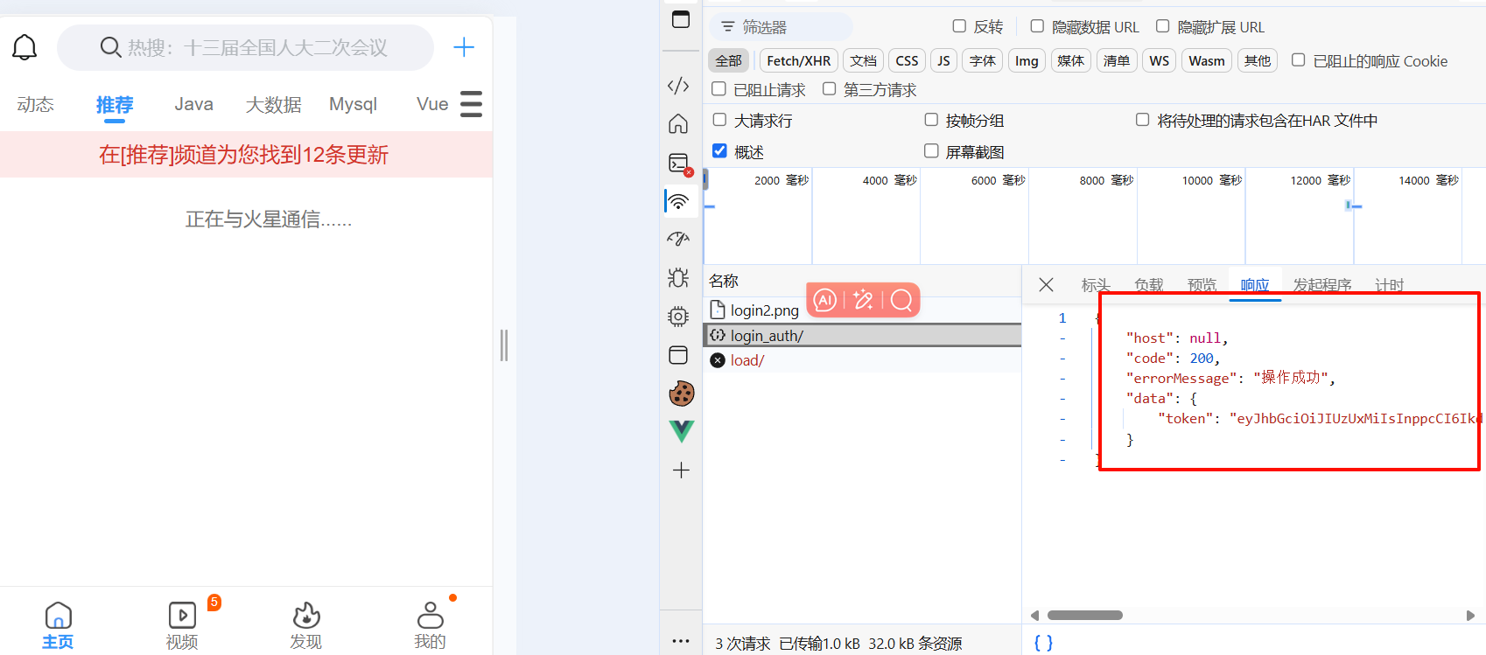Enable 屏幕截图 checkbox
This screenshot has width=1486, height=655.
coord(932,151)
